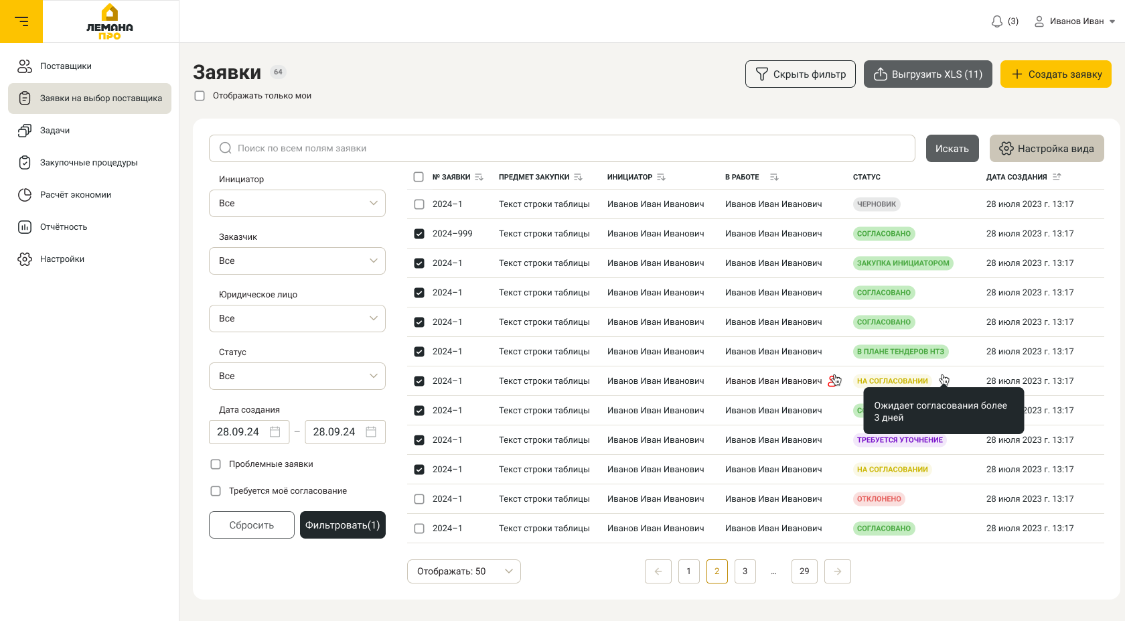Go to page 29
1125x621 pixels.
pyautogui.click(x=804, y=571)
